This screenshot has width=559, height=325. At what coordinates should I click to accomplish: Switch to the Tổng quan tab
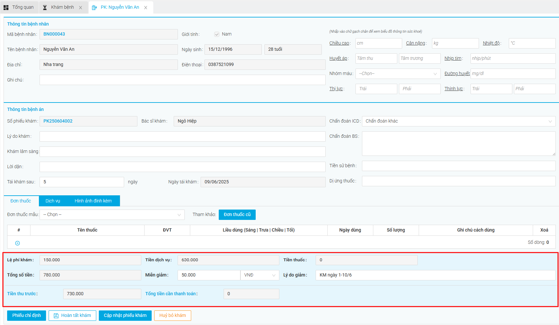[x=19, y=7]
